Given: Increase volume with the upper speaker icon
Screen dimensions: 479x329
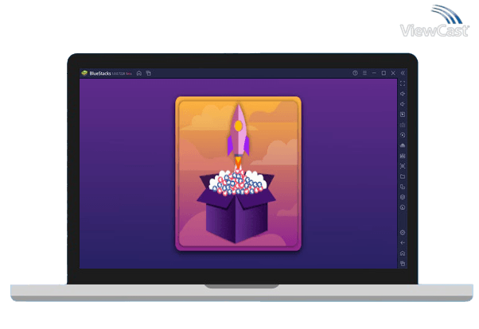Looking at the screenshot, I should pyautogui.click(x=403, y=94).
